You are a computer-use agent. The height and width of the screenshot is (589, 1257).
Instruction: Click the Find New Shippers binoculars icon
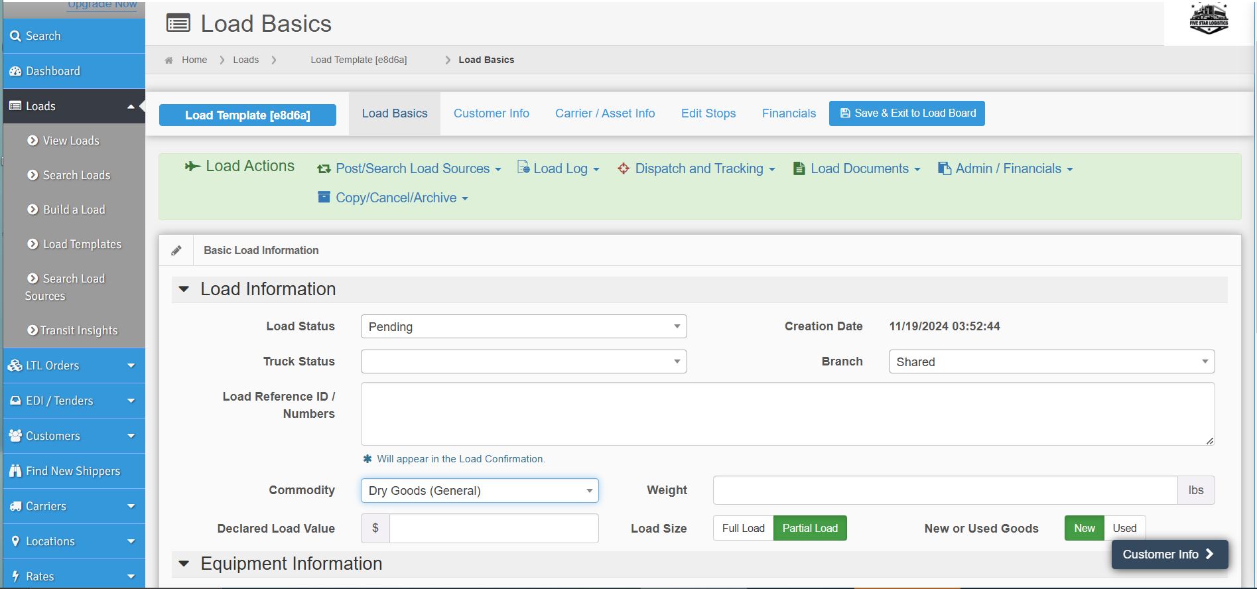click(15, 471)
